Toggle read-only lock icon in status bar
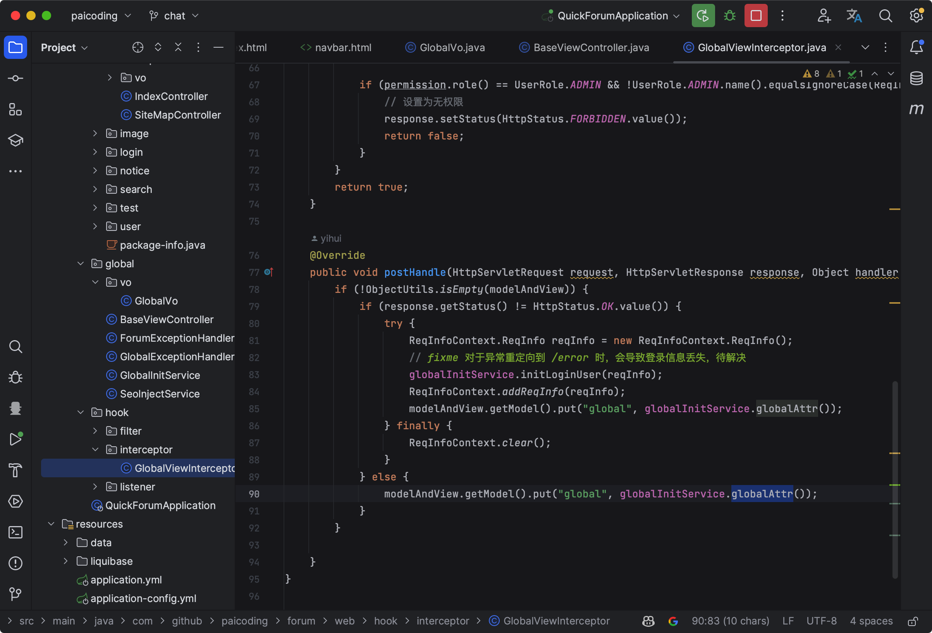This screenshot has height=633, width=932. [x=913, y=621]
